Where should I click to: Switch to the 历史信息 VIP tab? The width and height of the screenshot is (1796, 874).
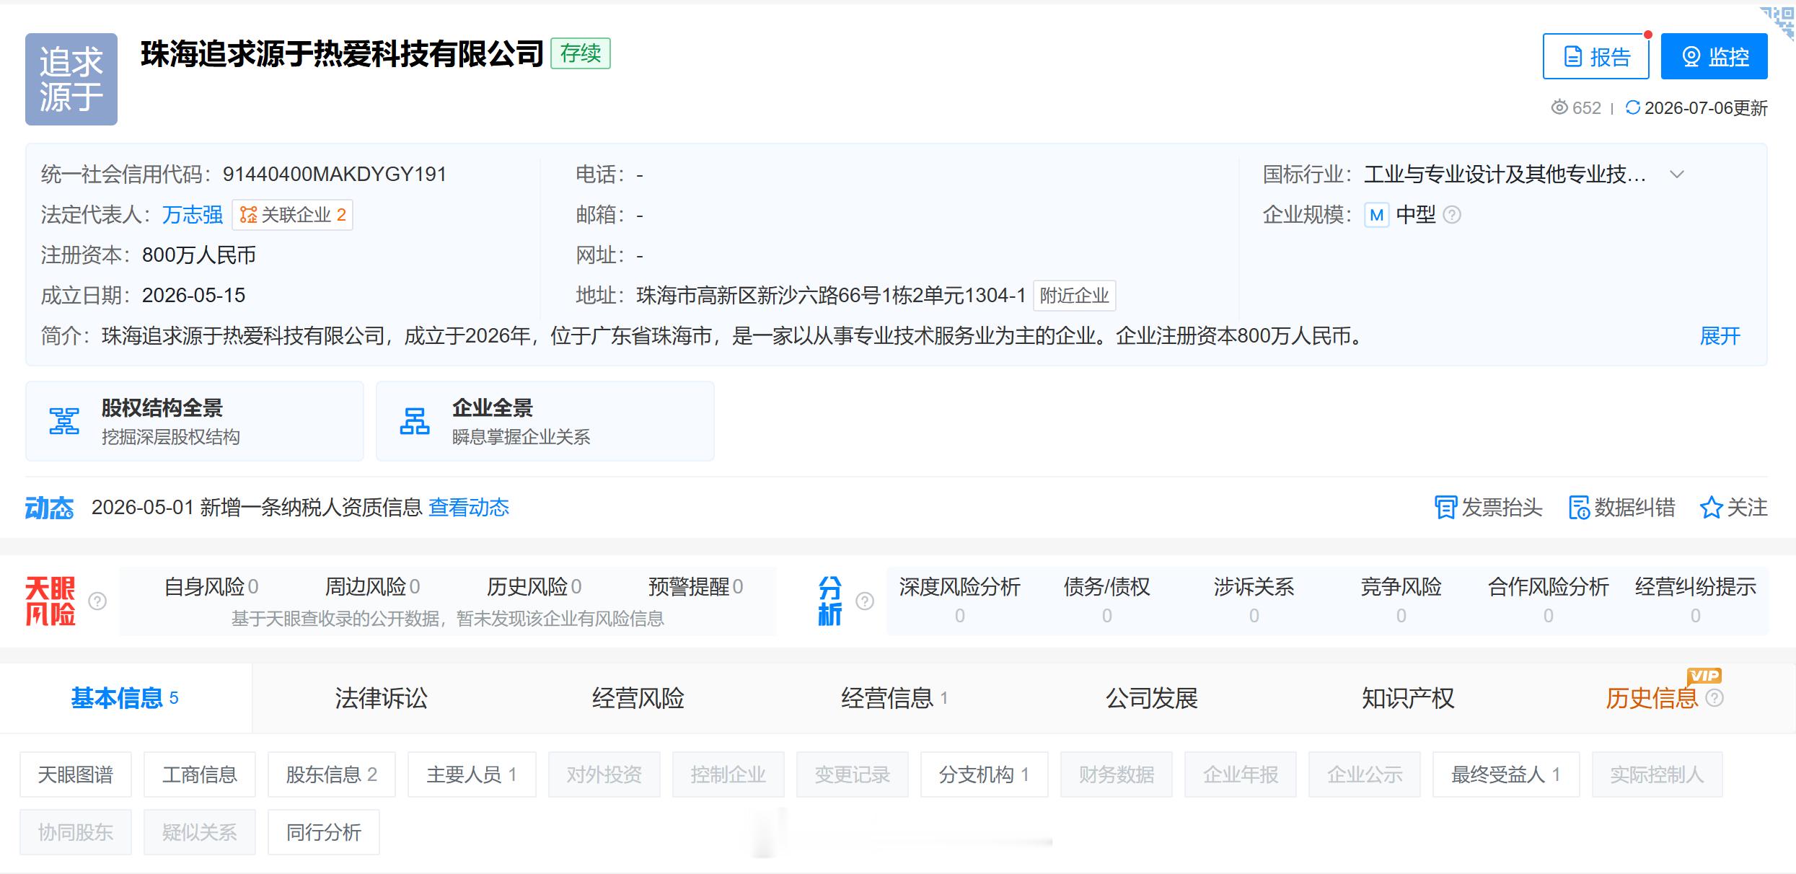pyautogui.click(x=1651, y=698)
